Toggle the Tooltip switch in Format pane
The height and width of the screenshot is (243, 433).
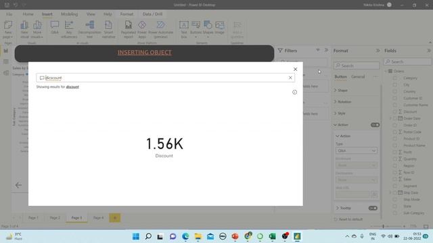point(373,208)
